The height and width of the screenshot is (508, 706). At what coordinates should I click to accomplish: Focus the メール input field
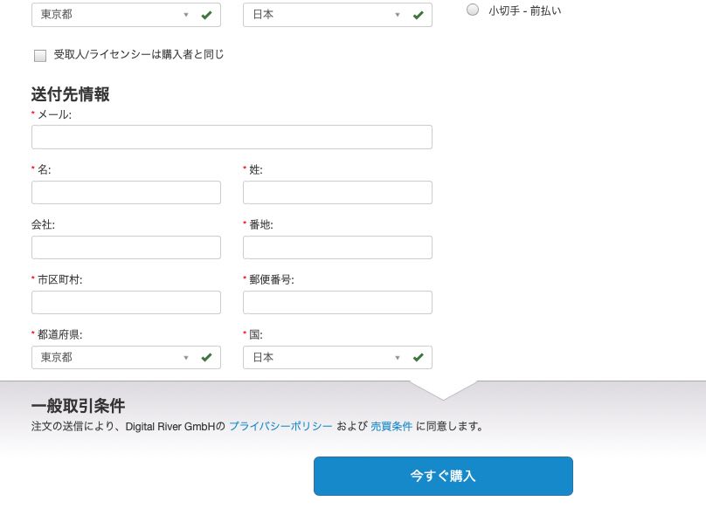[232, 137]
